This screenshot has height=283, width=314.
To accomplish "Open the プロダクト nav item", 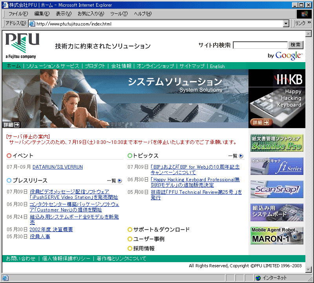I will 95,66.
